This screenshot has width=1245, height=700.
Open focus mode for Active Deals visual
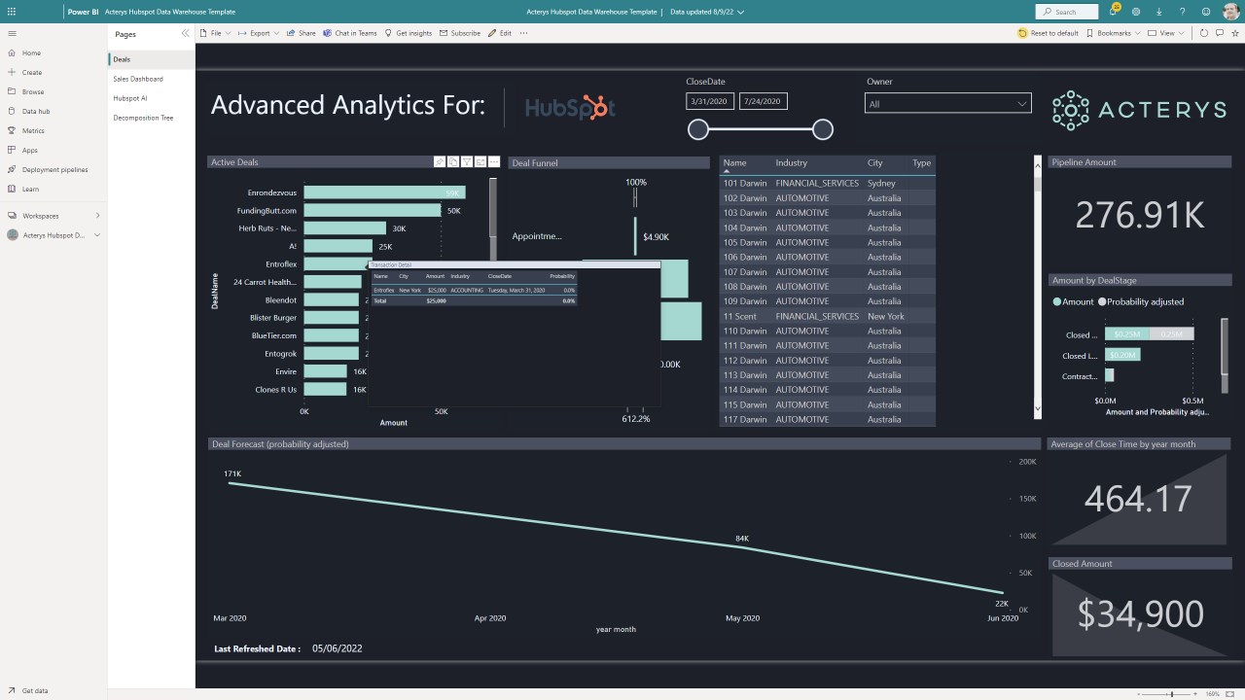(480, 161)
